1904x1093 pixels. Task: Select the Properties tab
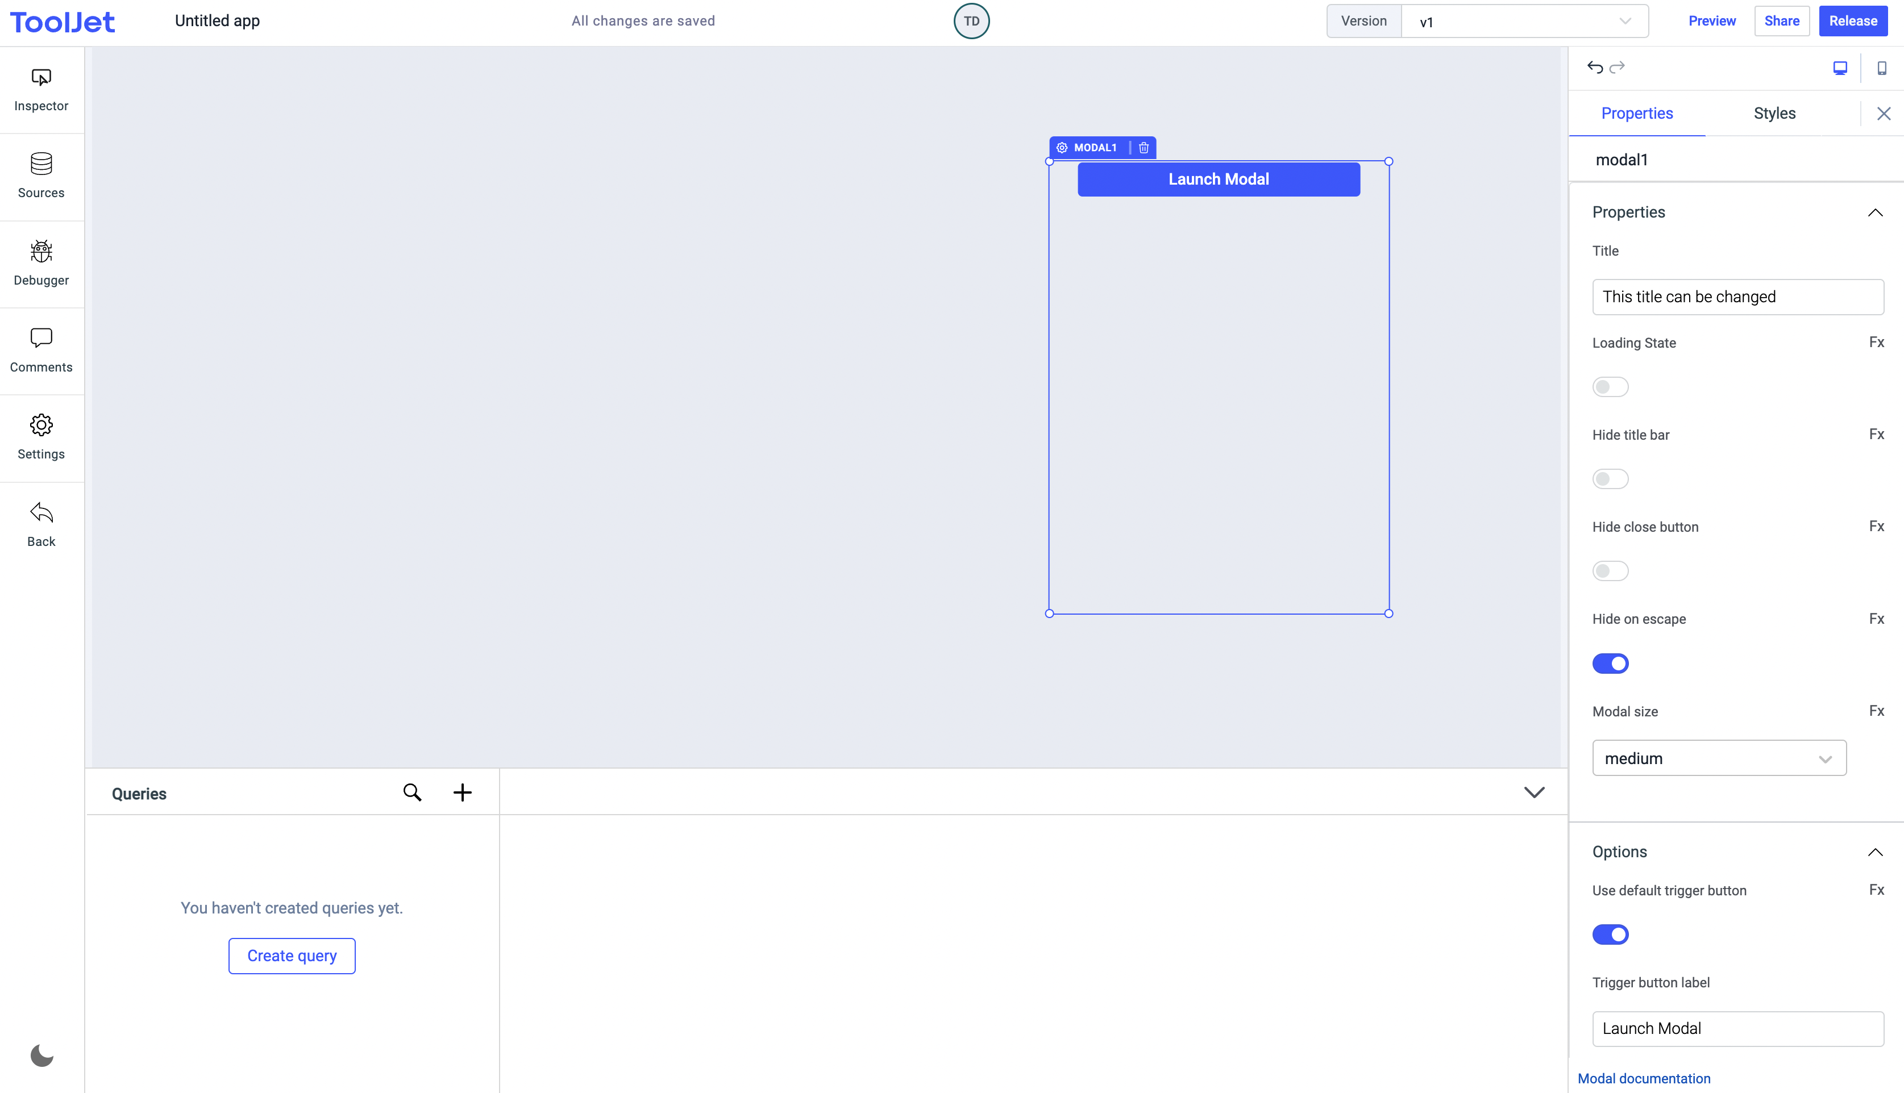(1637, 114)
